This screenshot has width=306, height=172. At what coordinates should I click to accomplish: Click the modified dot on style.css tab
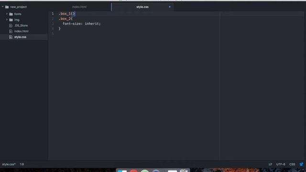click(170, 7)
